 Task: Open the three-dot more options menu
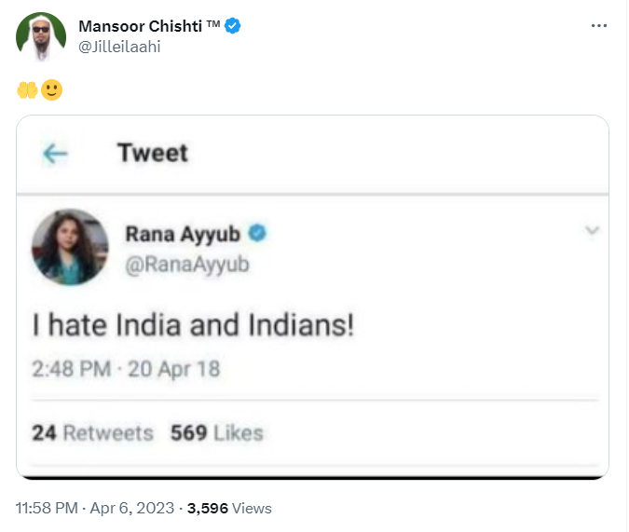click(x=598, y=26)
